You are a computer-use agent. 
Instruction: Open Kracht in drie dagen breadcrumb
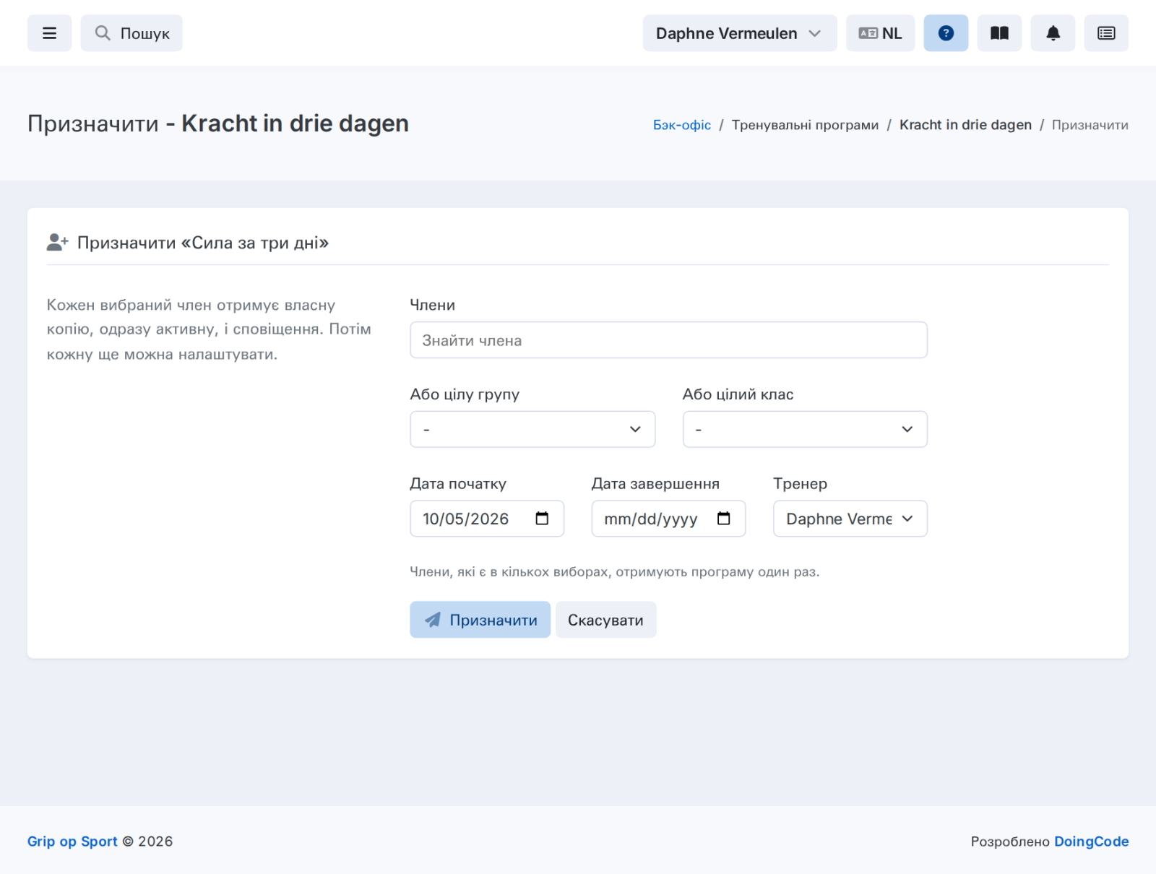pos(965,125)
